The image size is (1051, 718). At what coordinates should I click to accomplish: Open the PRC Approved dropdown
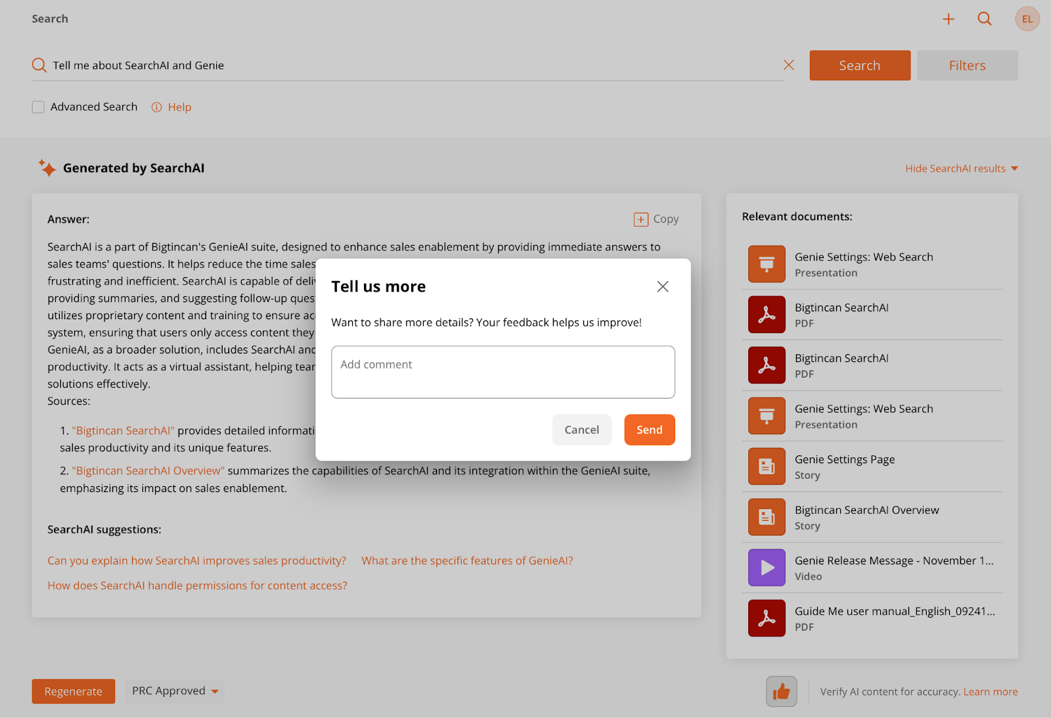pos(175,691)
